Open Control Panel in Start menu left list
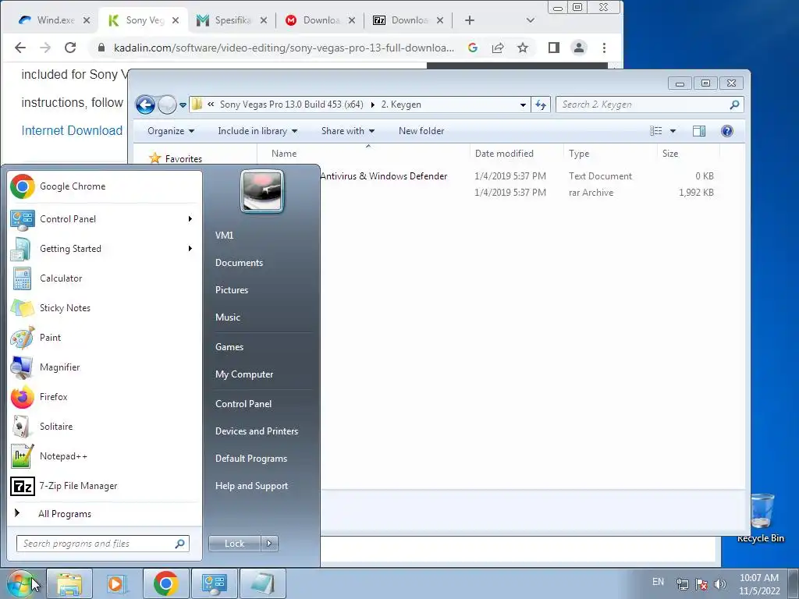Viewport: 799px width, 599px height. tap(105, 219)
